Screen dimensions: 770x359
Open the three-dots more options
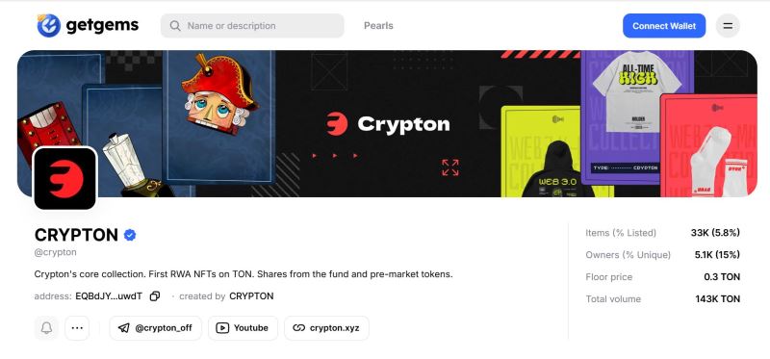point(77,328)
